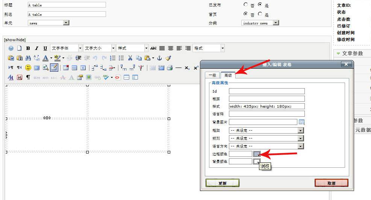Insert a smiley emoticon
The height and width of the screenshot is (200, 371).
28,68
